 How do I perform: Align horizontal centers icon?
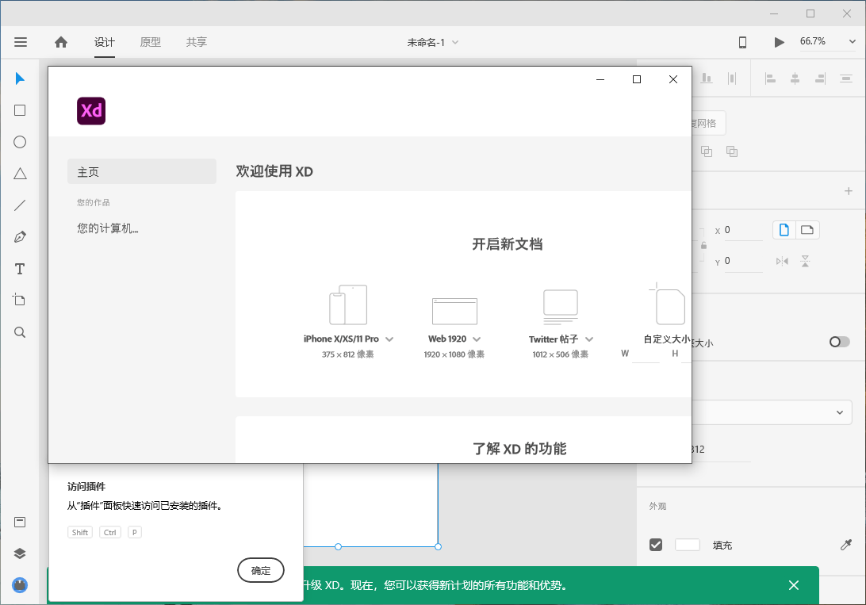pos(795,79)
